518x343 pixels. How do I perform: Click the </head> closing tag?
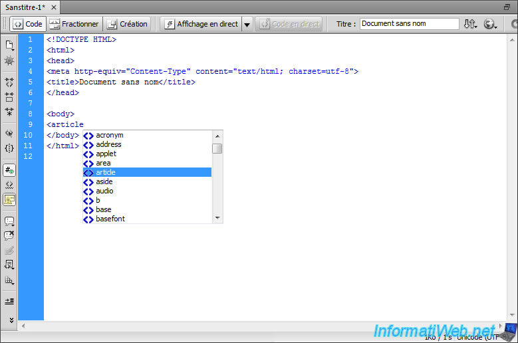(63, 92)
